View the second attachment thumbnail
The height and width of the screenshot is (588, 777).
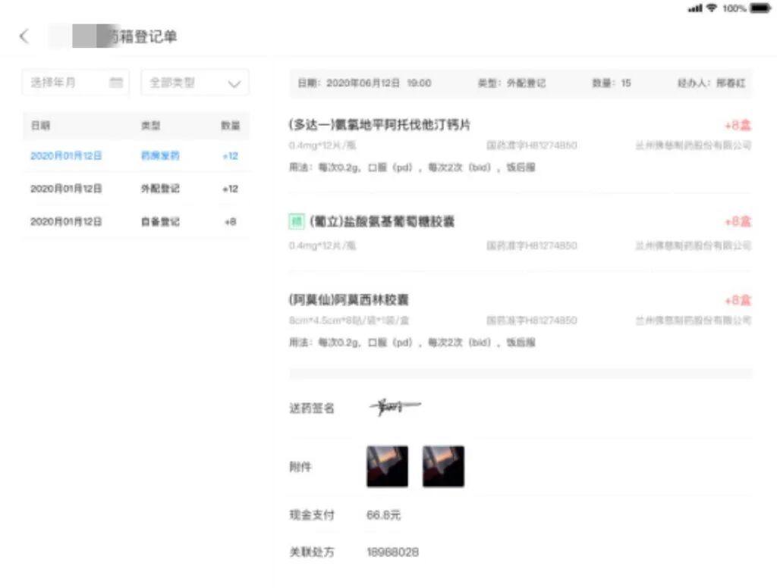(443, 466)
